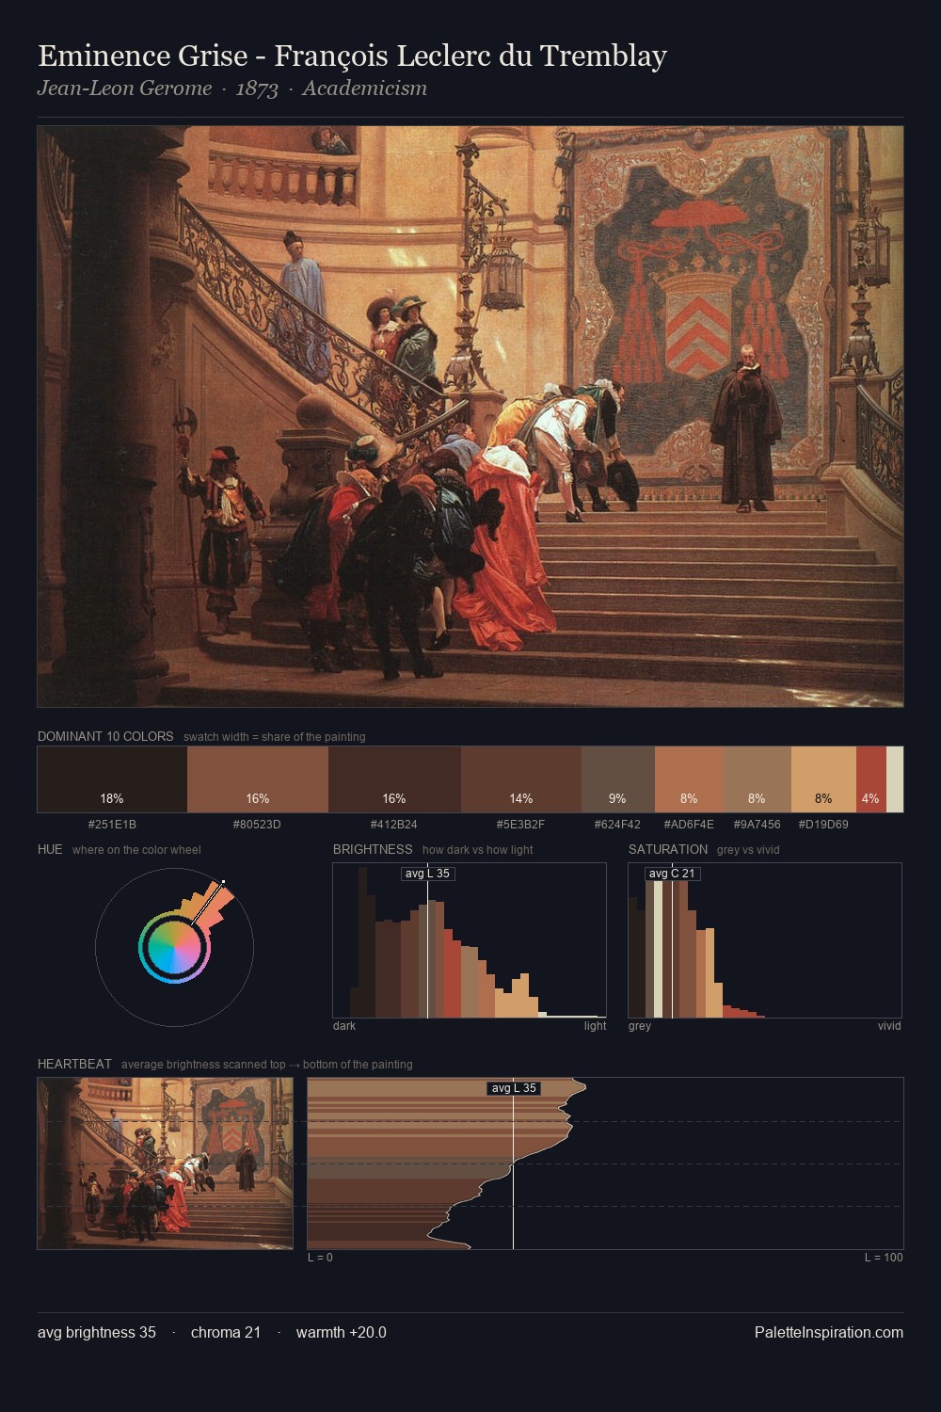Click the hex code text #624F42
941x1412 pixels.
click(617, 824)
